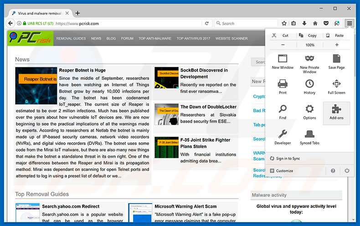360x226 pixels.
Task: Open Help menu question mark
Action: 333,171
